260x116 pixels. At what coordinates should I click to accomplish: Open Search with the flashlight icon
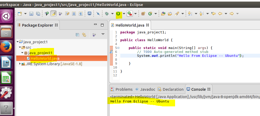(x=177, y=14)
